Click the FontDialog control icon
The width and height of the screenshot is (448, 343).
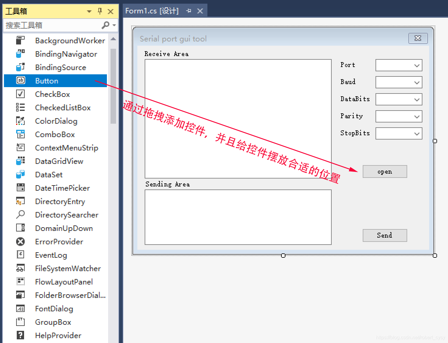(20, 308)
